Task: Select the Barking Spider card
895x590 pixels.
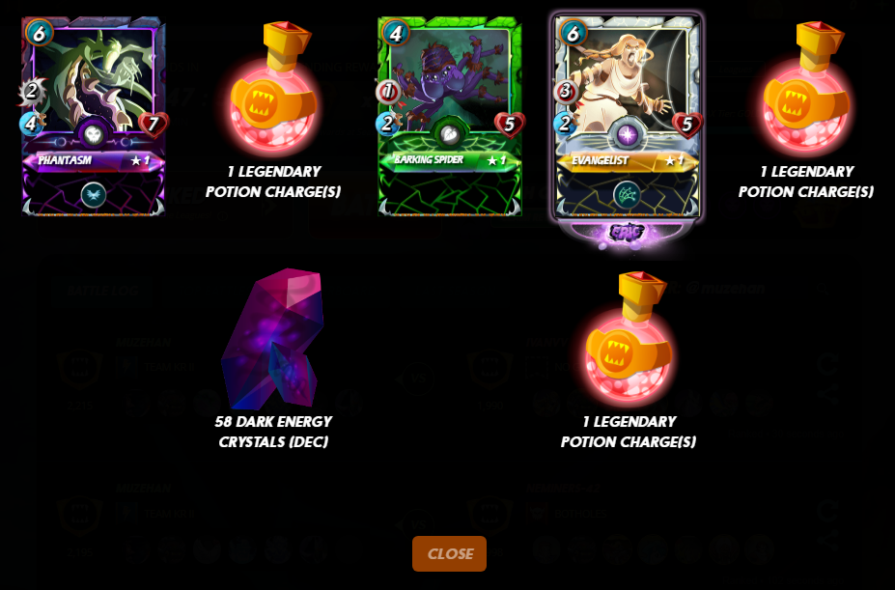Action: pyautogui.click(x=450, y=116)
